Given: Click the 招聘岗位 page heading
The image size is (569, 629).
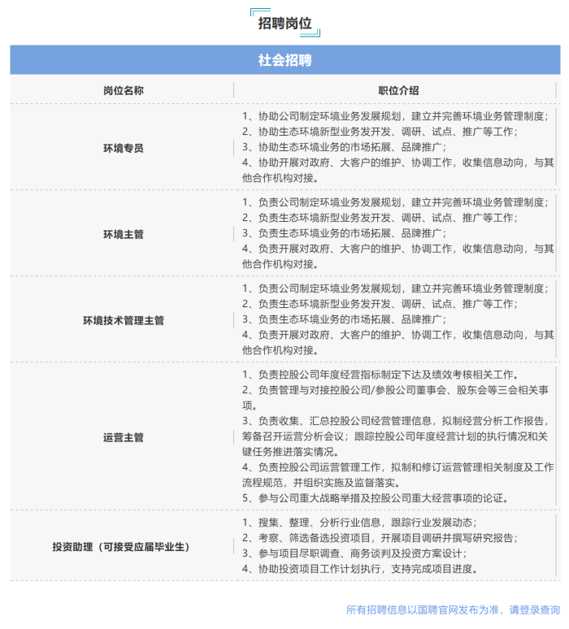Looking at the screenshot, I should [x=284, y=24].
